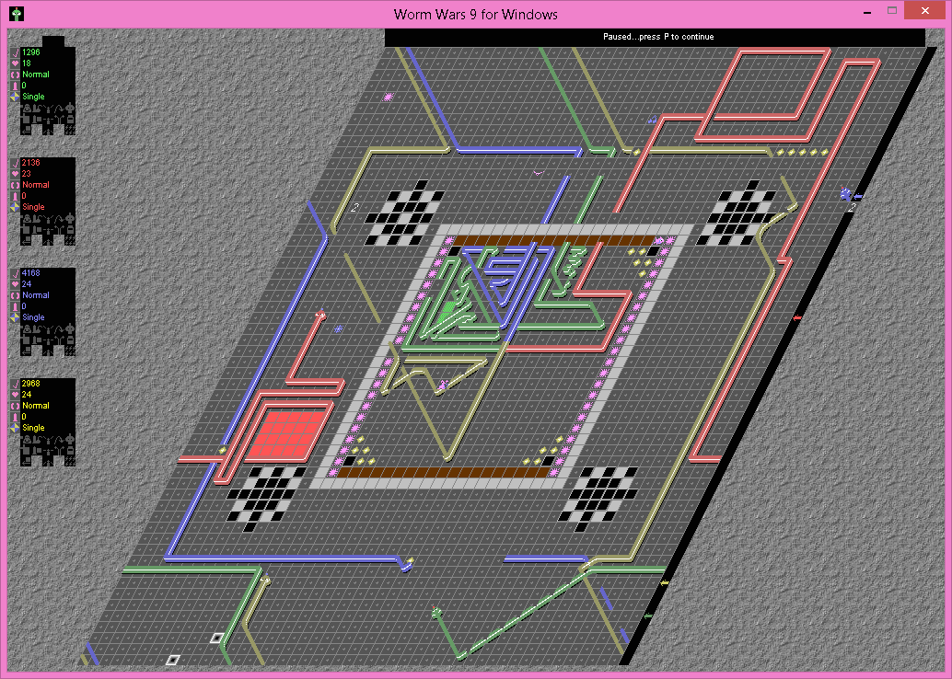Click the blue player's heart lives icon
Image resolution: width=952 pixels, height=679 pixels.
point(15,284)
